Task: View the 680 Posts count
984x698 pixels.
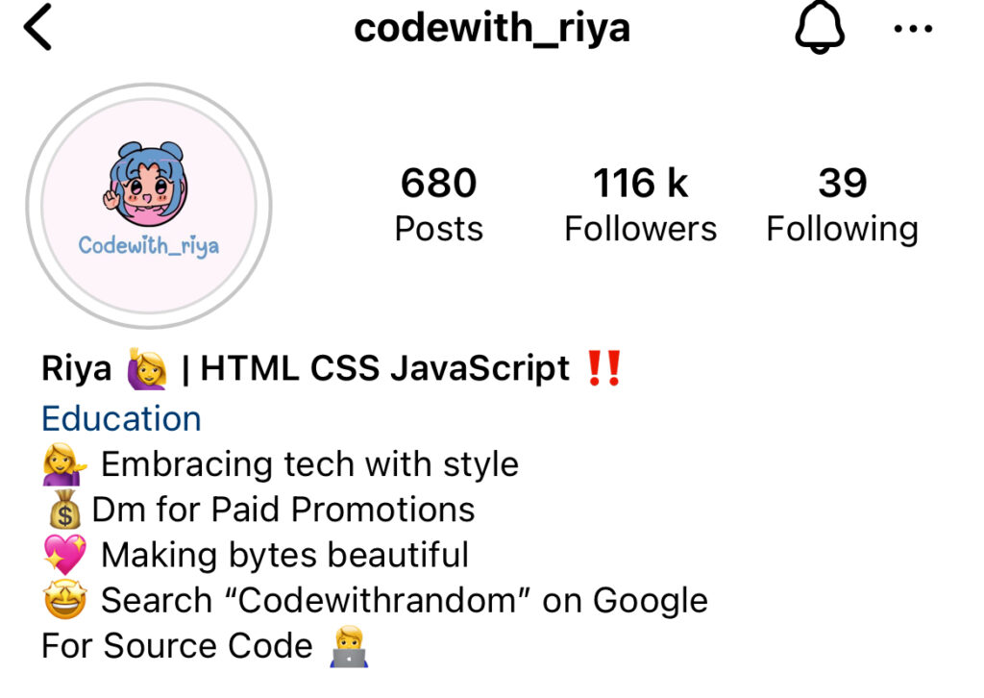Action: tap(438, 204)
